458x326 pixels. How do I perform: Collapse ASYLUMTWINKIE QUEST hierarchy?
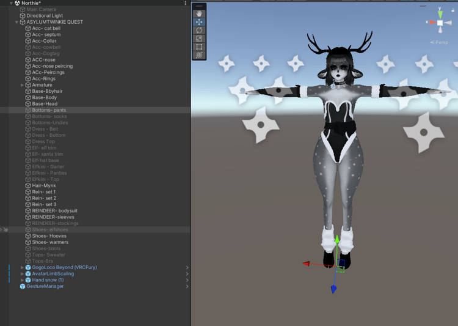(x=16, y=22)
